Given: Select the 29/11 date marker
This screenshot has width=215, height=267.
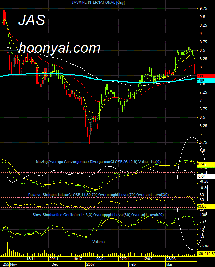Looking at the screenshot, I should click(x=54, y=259).
